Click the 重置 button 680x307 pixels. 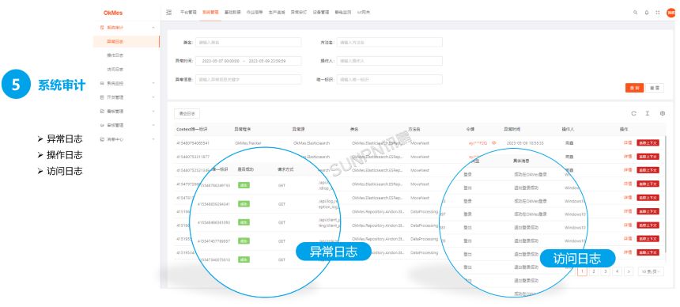(x=655, y=88)
